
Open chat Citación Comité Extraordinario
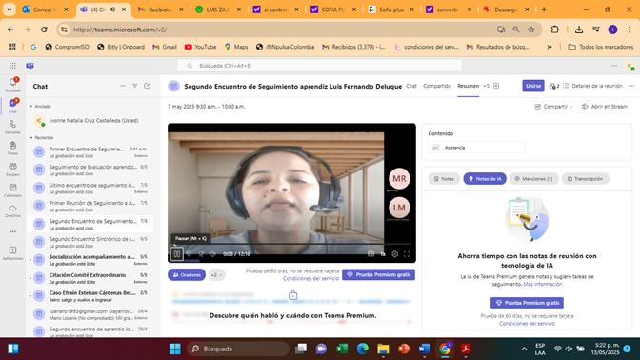pos(90,277)
